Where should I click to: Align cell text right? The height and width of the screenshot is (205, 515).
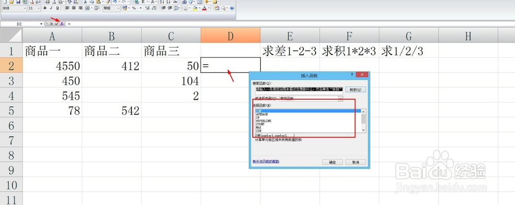click(80, 8)
